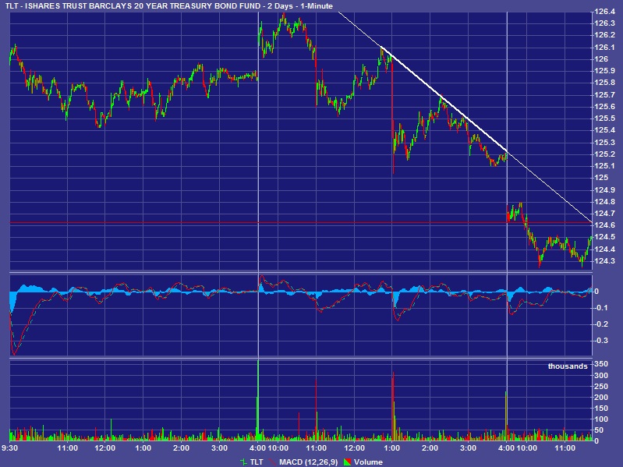Click the -0.1 MACD axis label
This screenshot has height=467, width=623.
click(x=601, y=308)
